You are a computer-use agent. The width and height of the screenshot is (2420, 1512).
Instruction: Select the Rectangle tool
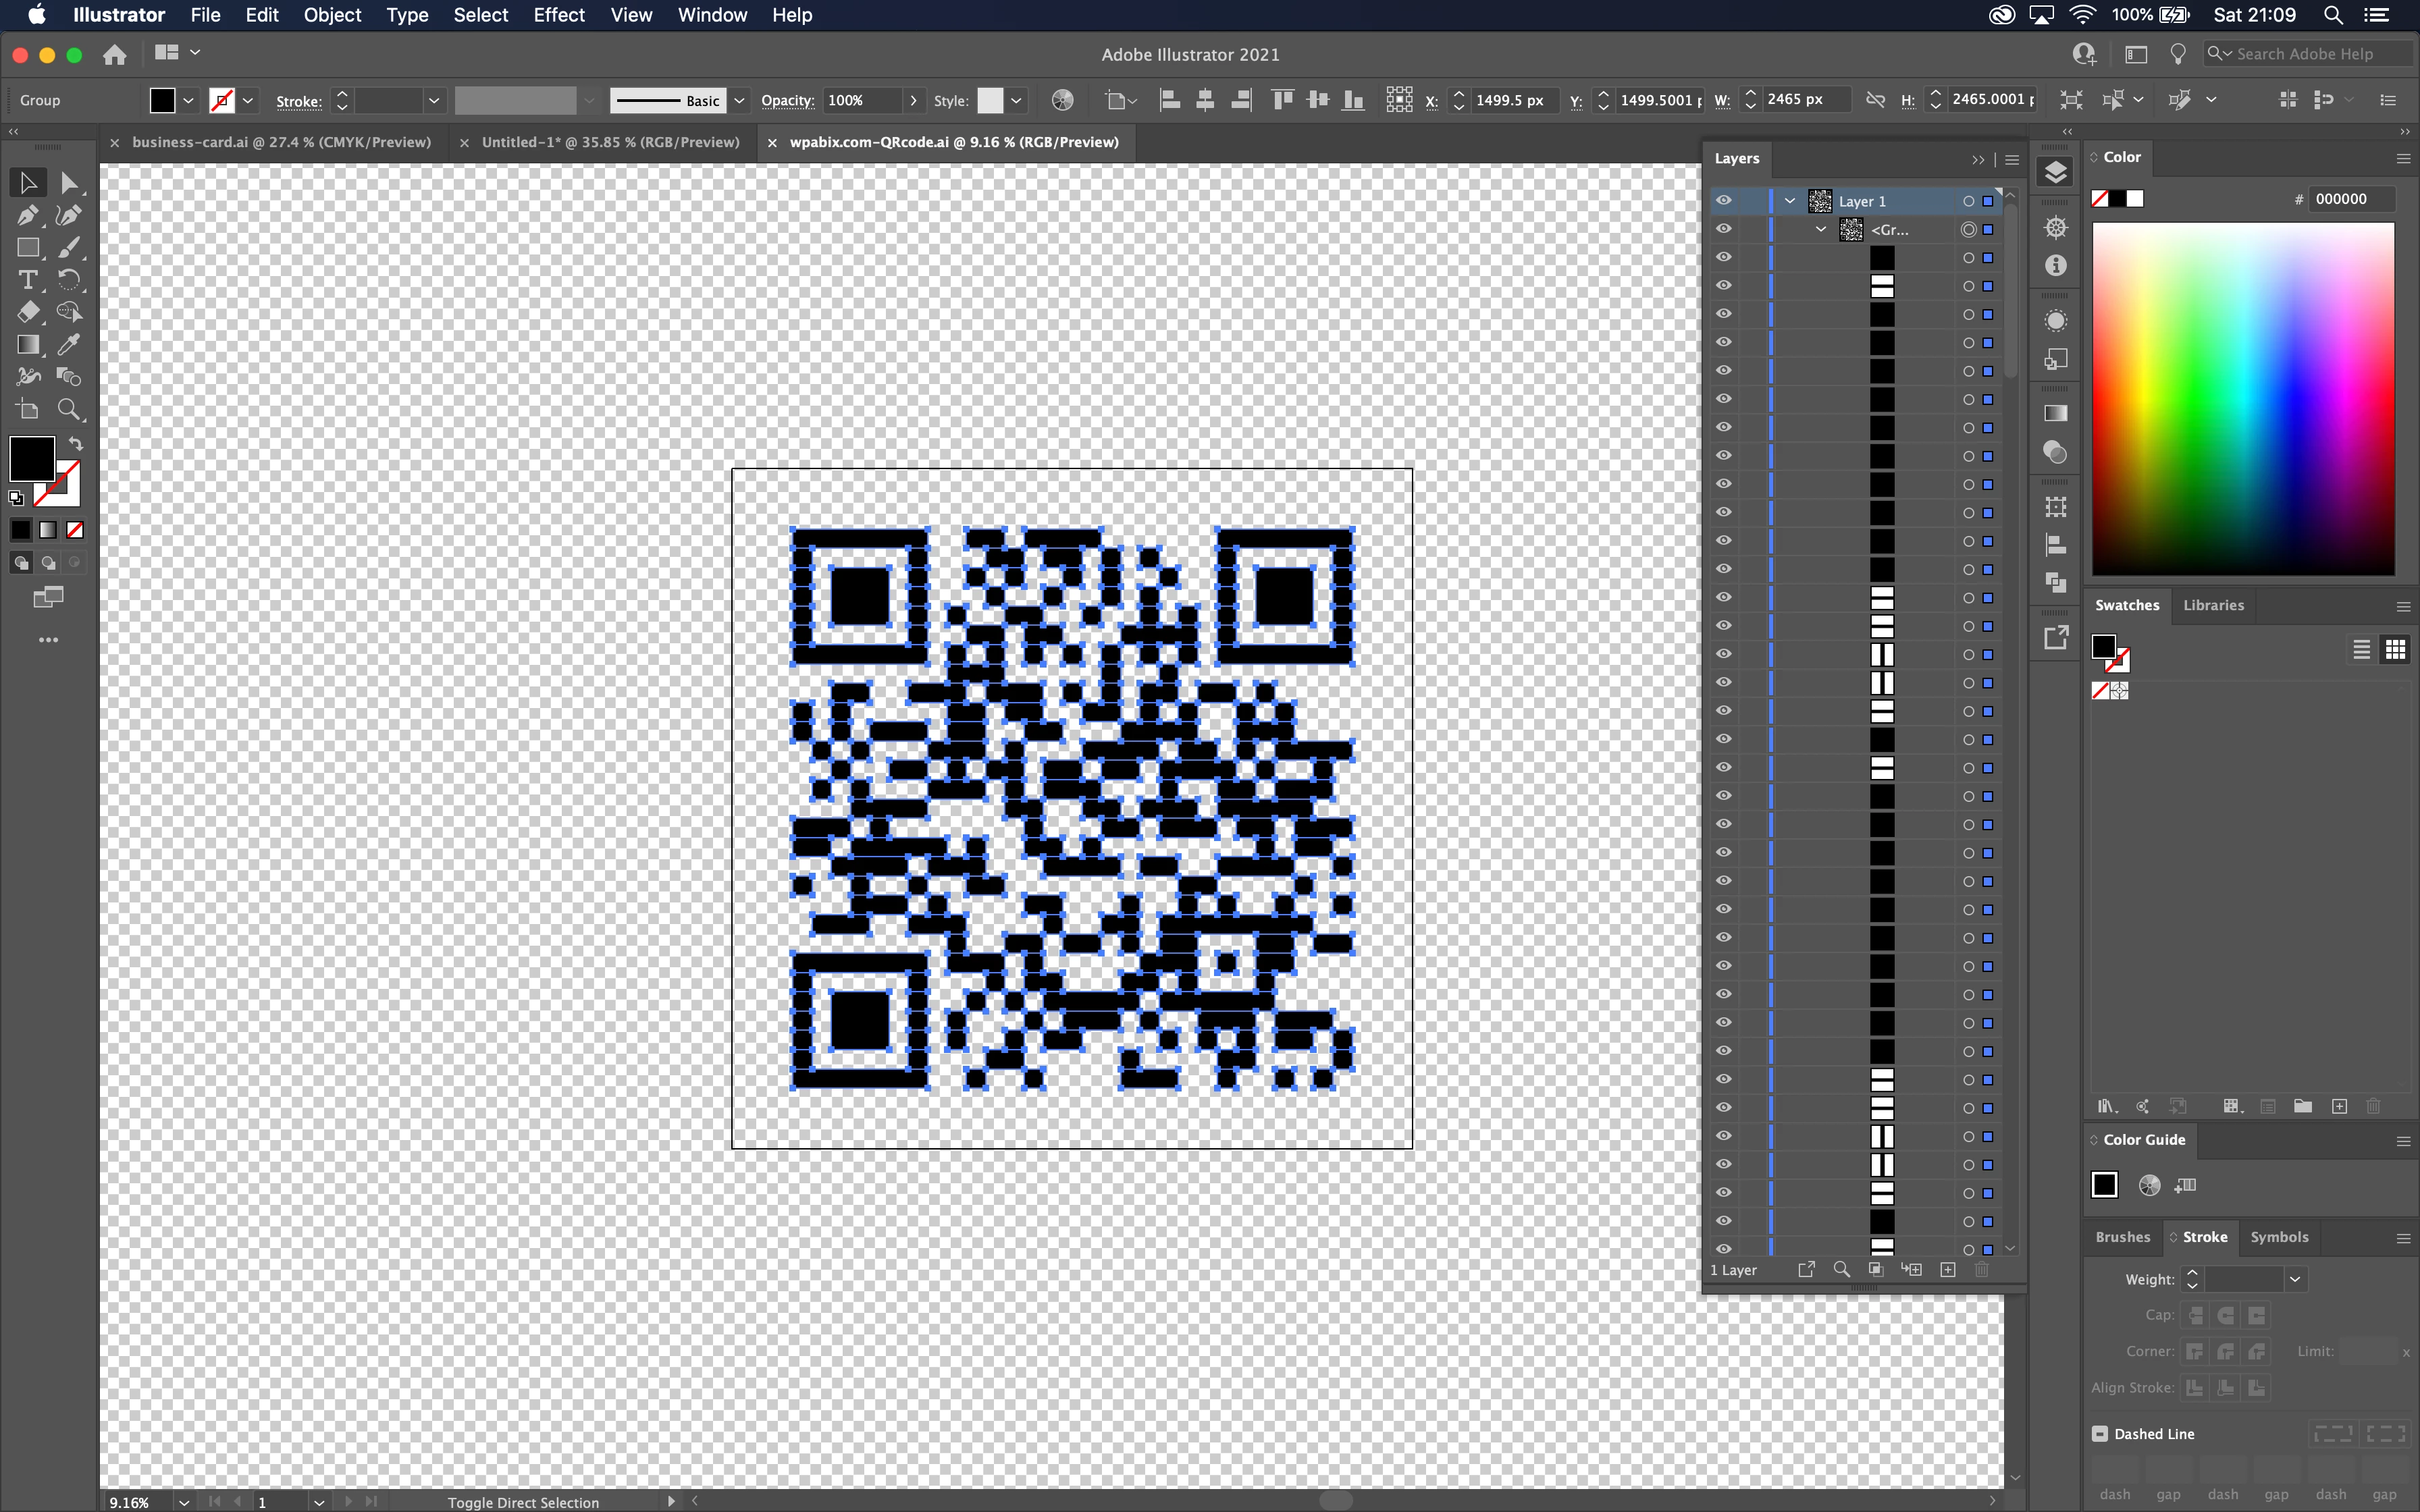click(27, 248)
